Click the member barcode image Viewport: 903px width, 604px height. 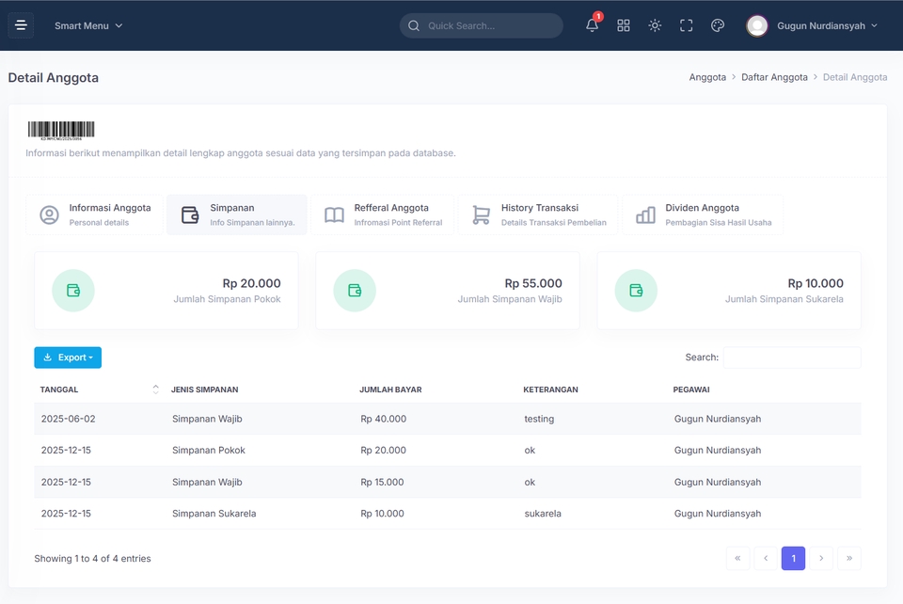[x=61, y=130]
